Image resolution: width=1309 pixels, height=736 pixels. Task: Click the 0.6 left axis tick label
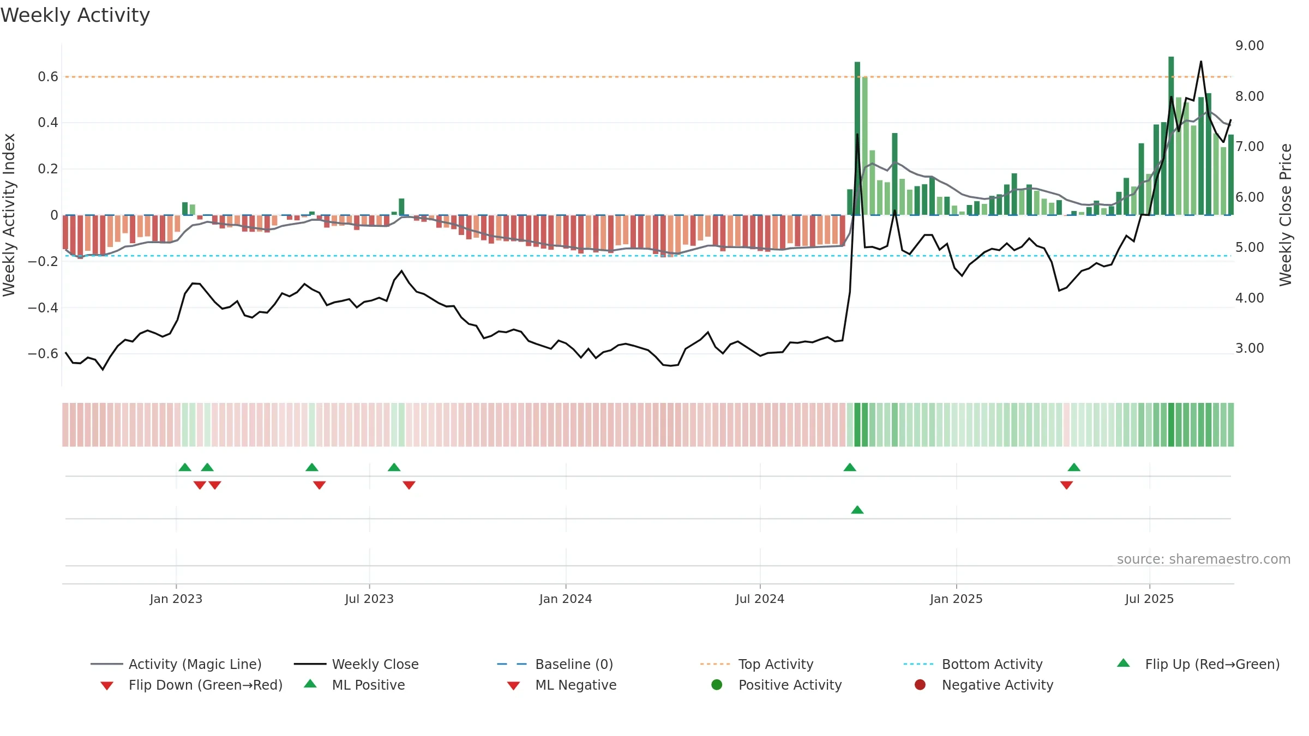(48, 77)
